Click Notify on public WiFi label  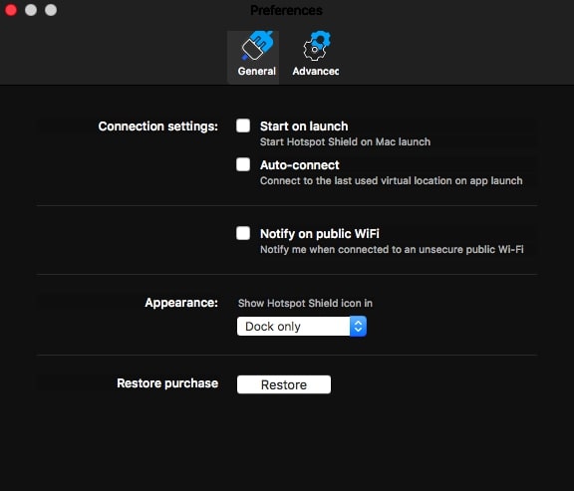tap(320, 234)
